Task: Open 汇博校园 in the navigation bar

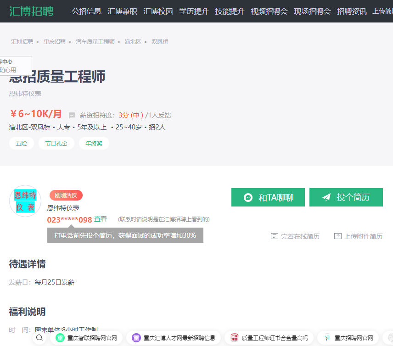Action: point(158,11)
